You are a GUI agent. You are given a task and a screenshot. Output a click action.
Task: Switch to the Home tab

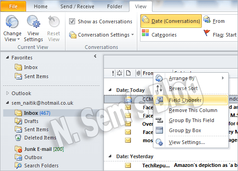click(41, 6)
